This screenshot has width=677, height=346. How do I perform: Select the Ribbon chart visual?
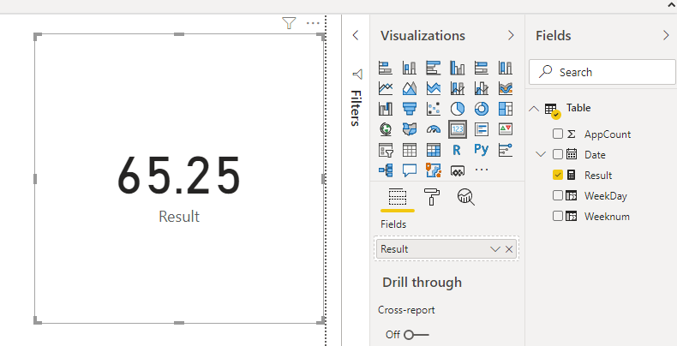(505, 88)
